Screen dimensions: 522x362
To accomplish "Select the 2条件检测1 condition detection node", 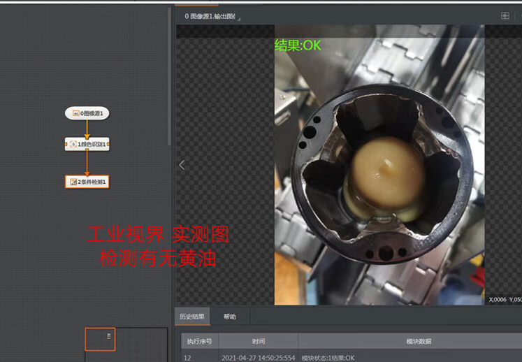I will pyautogui.click(x=87, y=182).
